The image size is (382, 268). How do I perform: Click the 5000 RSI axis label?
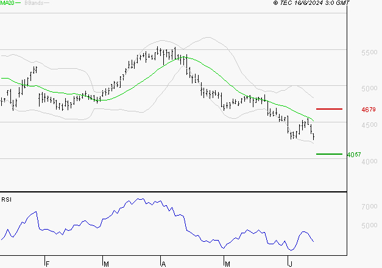pyautogui.click(x=369, y=225)
